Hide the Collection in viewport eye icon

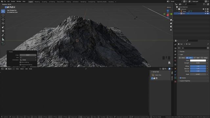point(206,9)
